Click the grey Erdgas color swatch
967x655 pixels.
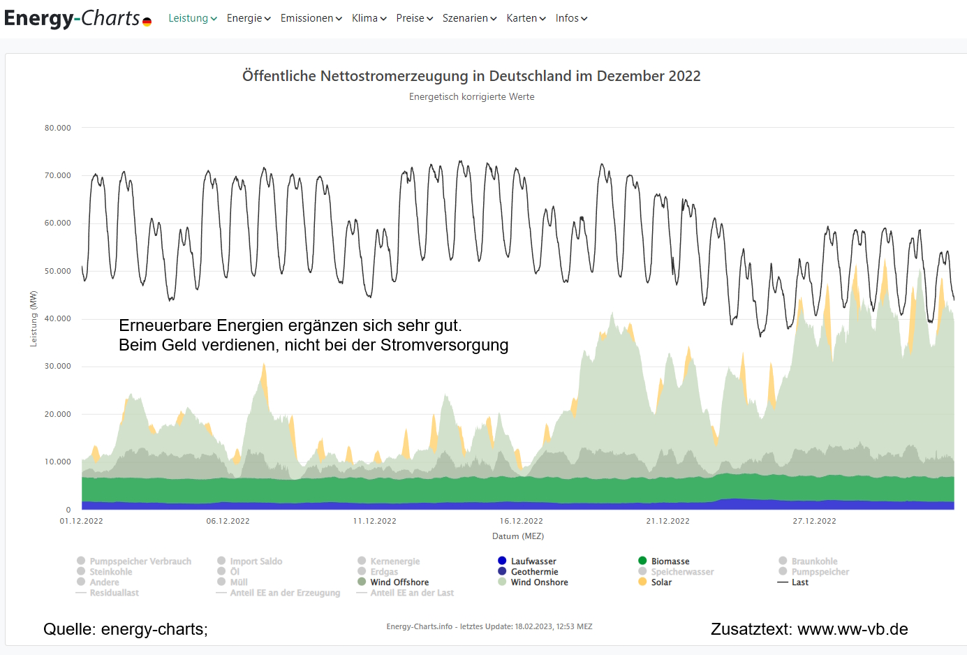[362, 571]
